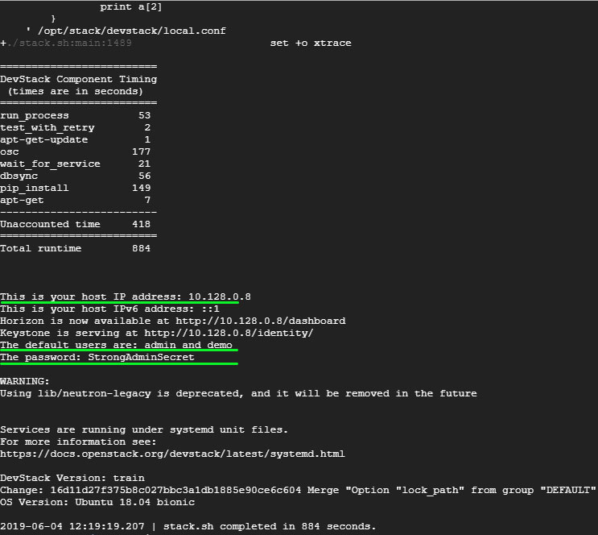Click the pip_install timing value 149
This screenshot has width=598, height=535.
click(x=141, y=188)
